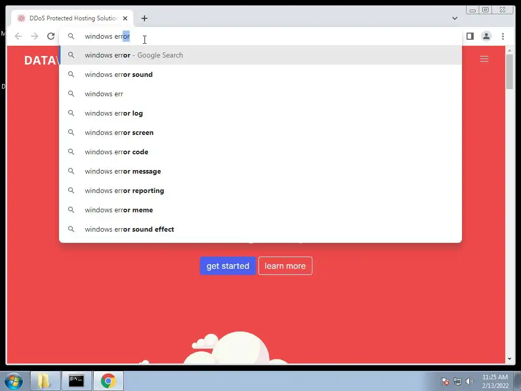Select the DDoS Protected Hosting Solution tab

coord(72,18)
